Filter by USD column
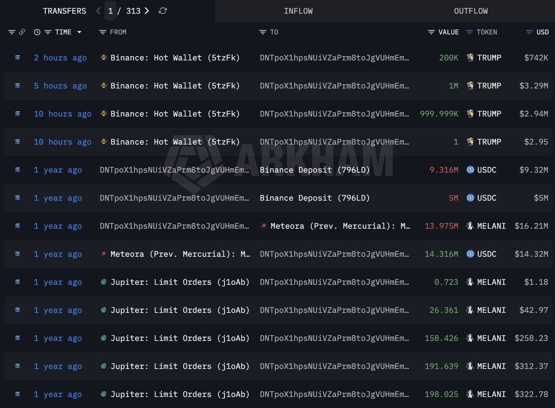 [x=530, y=32]
